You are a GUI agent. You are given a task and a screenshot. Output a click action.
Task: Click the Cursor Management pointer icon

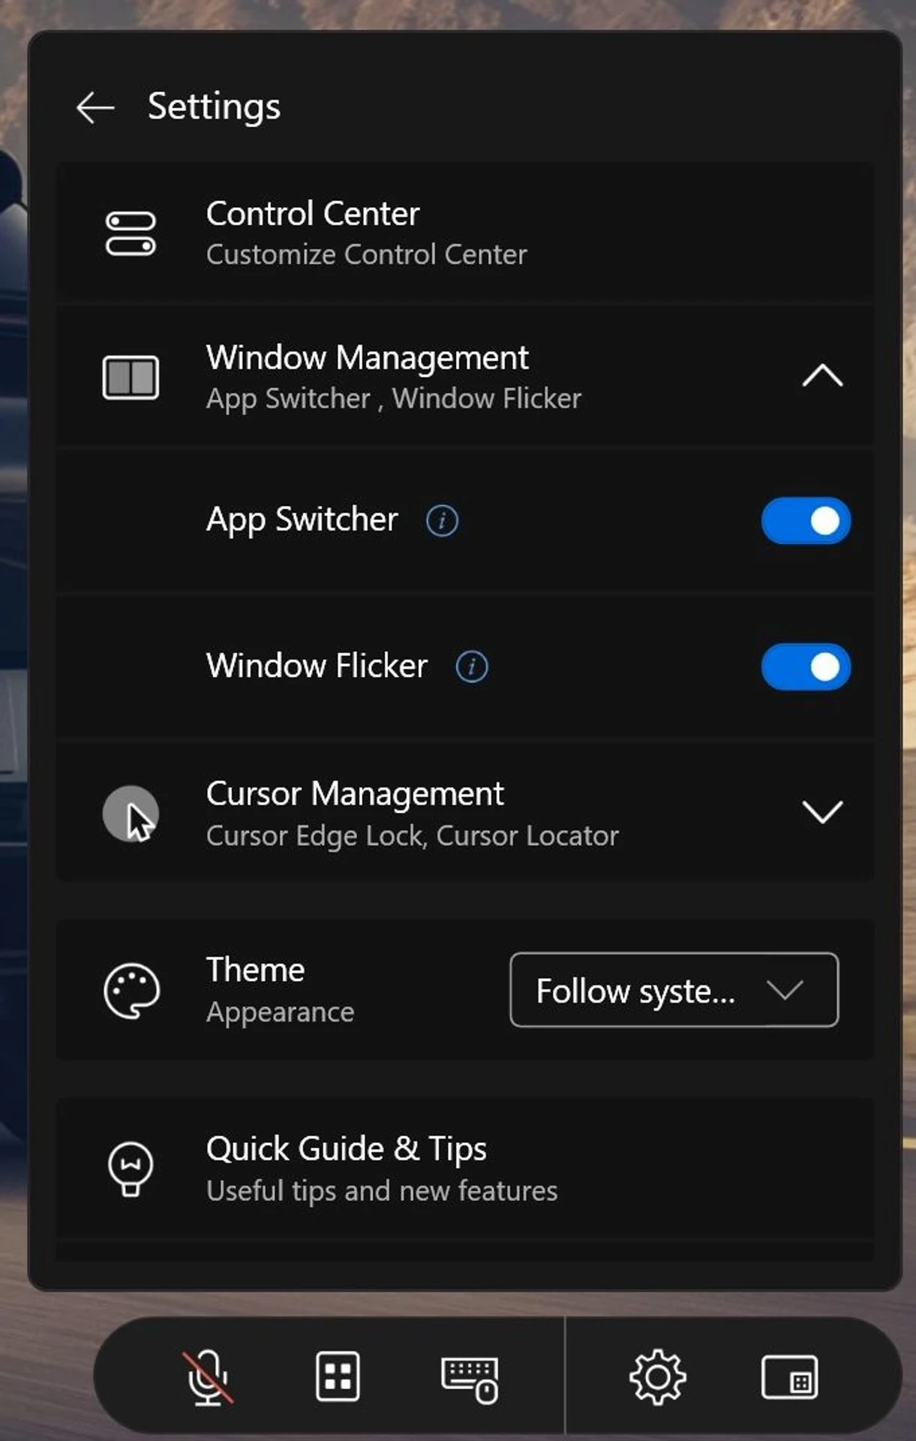pyautogui.click(x=131, y=814)
